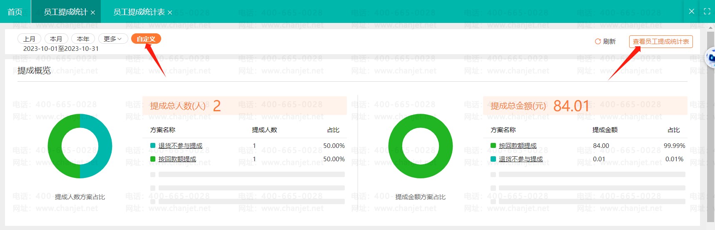Select the 上月 date filter

click(x=29, y=39)
